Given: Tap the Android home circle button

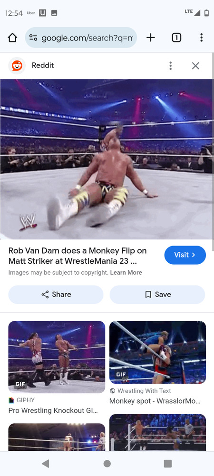Looking at the screenshot, I should [107, 464].
